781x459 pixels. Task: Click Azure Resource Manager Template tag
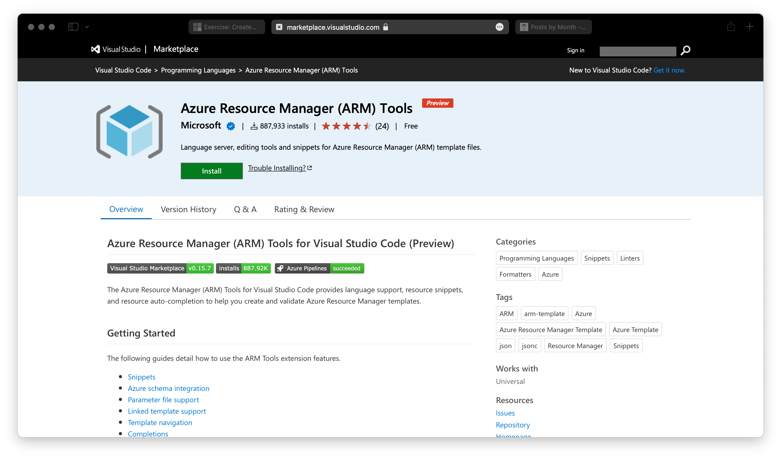[551, 329]
